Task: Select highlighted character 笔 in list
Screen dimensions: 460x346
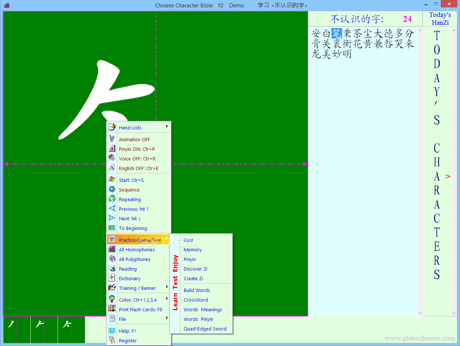Action: tap(337, 33)
